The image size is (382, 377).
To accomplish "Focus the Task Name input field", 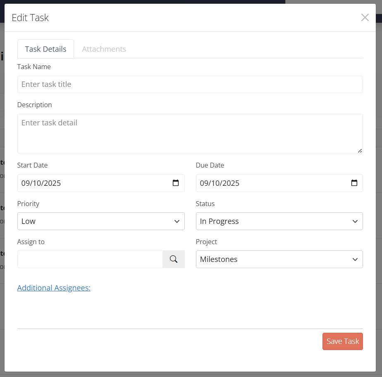I will point(190,84).
